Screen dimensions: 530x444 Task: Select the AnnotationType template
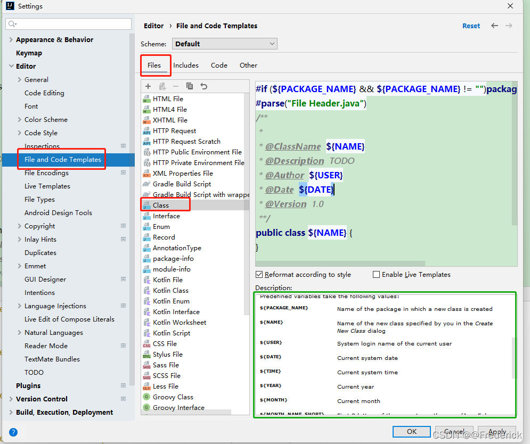click(x=177, y=248)
